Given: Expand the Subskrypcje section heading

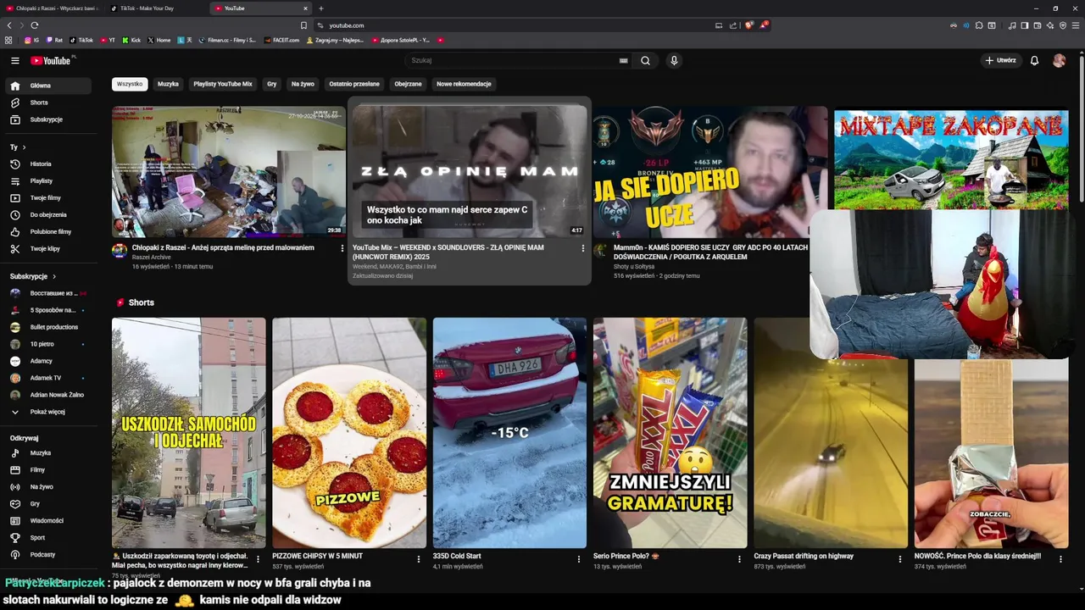Looking at the screenshot, I should click(x=33, y=276).
